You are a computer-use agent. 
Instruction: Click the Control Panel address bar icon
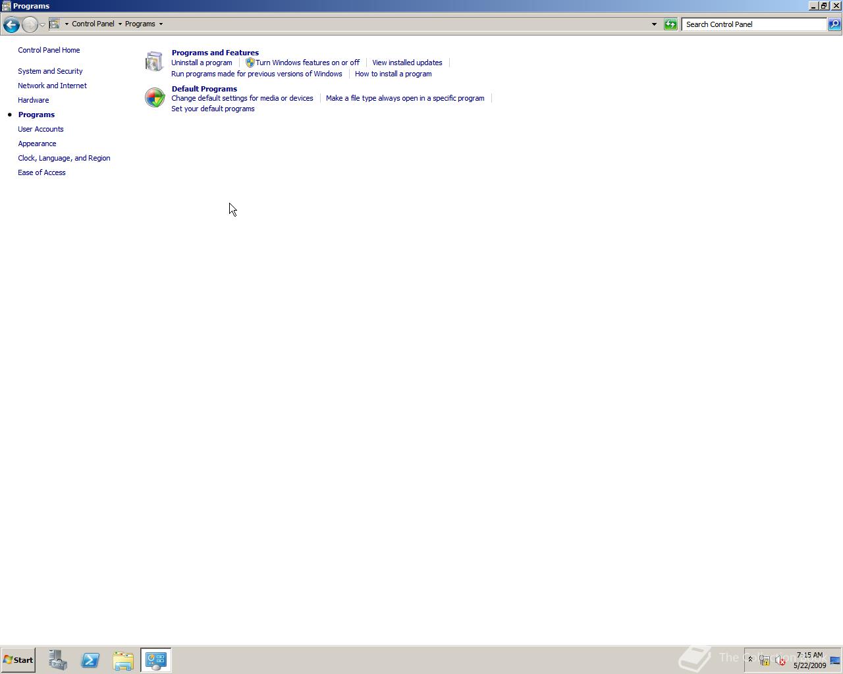pyautogui.click(x=55, y=24)
